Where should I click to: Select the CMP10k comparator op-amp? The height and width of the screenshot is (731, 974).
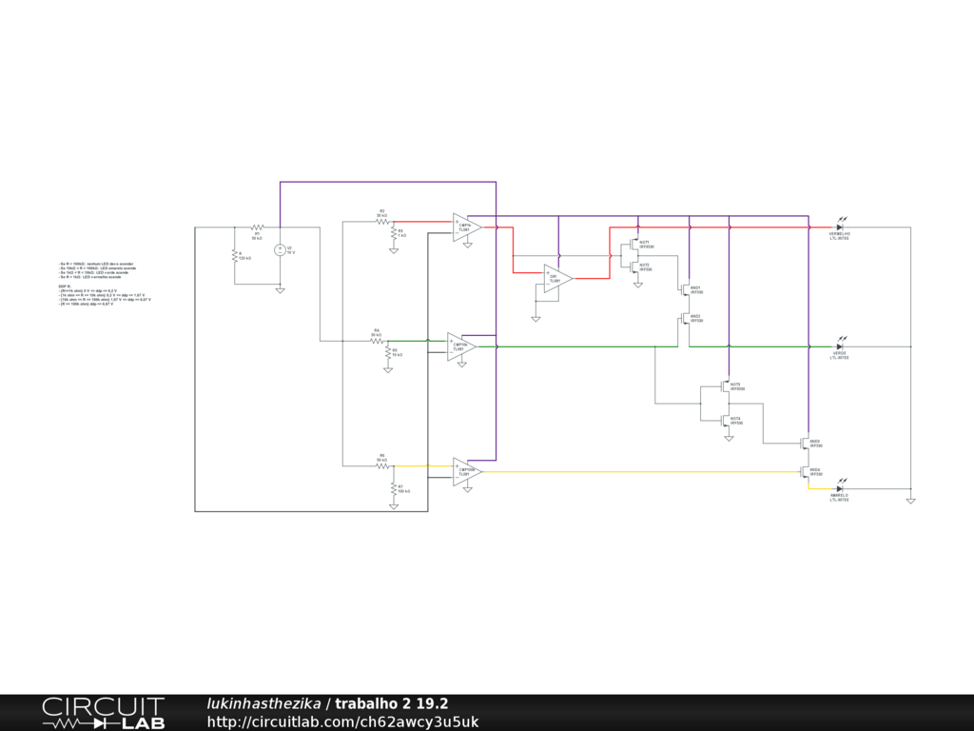point(461,346)
